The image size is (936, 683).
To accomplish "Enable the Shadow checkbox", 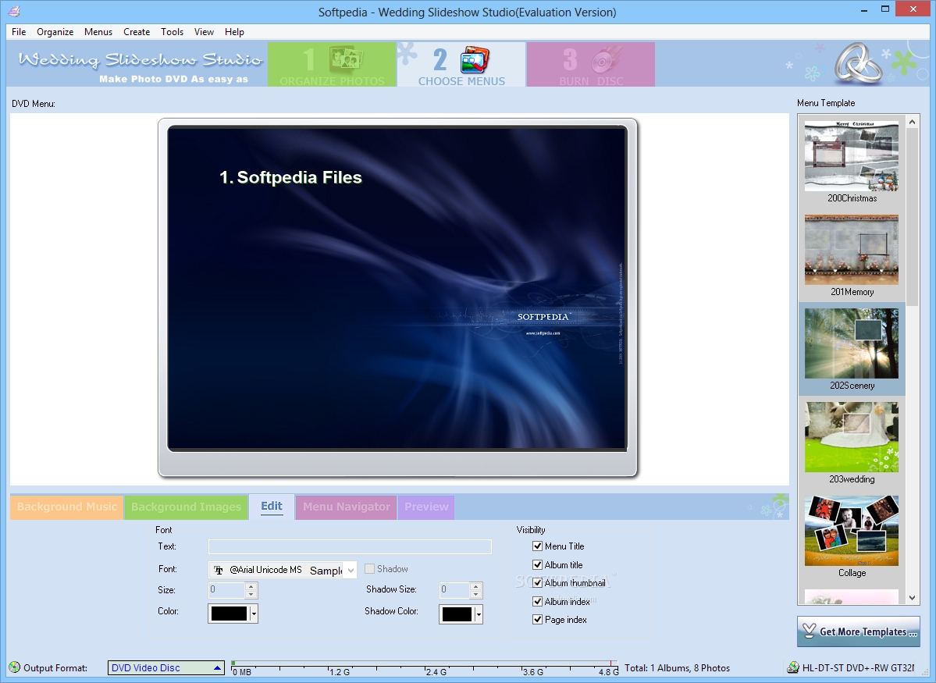I will coord(369,568).
